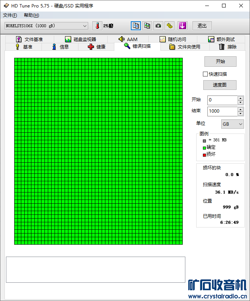Open the 文件(F) menu
Image resolution: width=250 pixels, height=301 pixels.
point(10,15)
